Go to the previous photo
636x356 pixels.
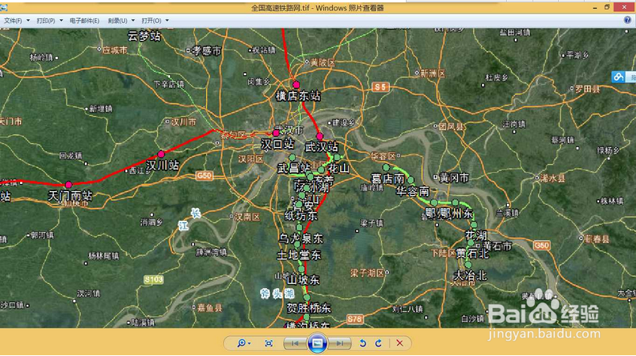coord(295,343)
